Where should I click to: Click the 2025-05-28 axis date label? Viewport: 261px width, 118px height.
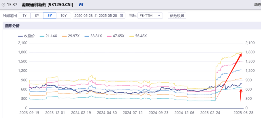point(243,113)
